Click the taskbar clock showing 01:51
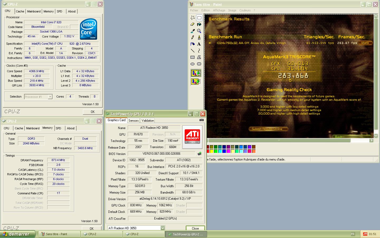Screen dimensions: 380x238 pyautogui.click(x=373, y=234)
